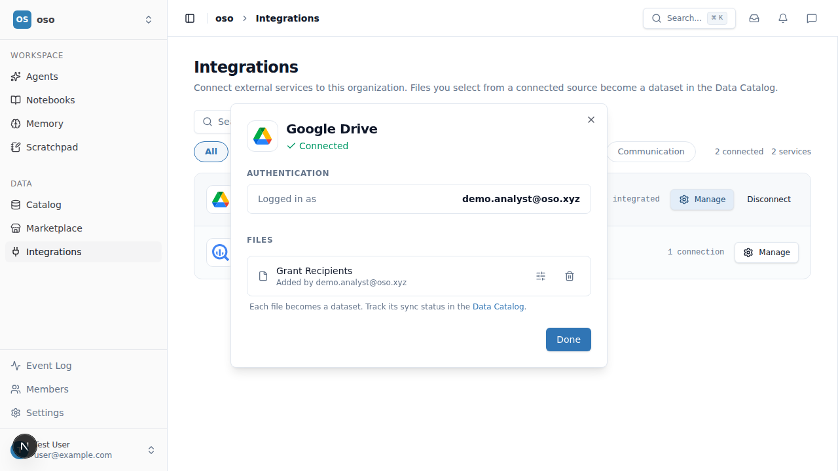Click the top Search box

tap(689, 18)
